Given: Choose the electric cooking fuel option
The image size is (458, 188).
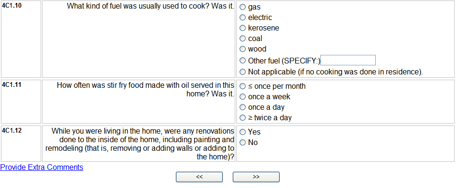Looking at the screenshot, I should [242, 18].
